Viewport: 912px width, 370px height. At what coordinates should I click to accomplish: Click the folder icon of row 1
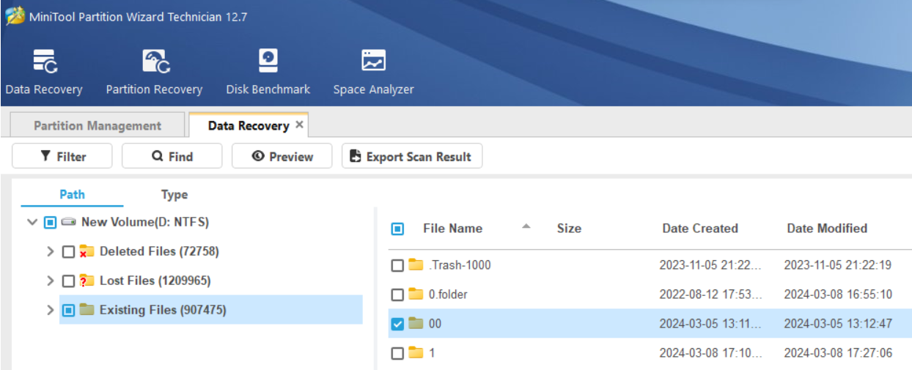[x=416, y=352]
